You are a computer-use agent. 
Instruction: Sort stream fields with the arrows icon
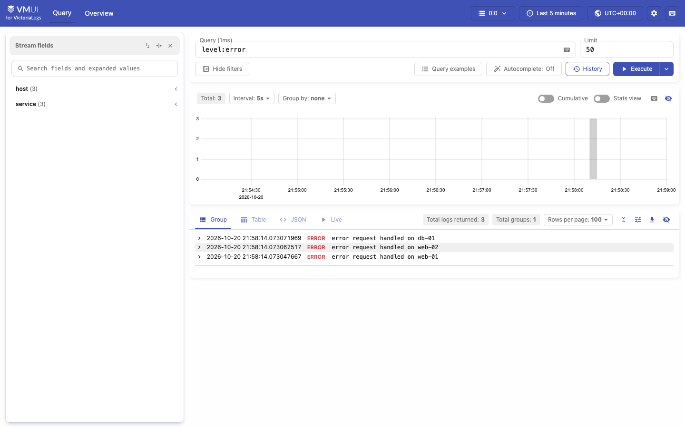(147, 46)
